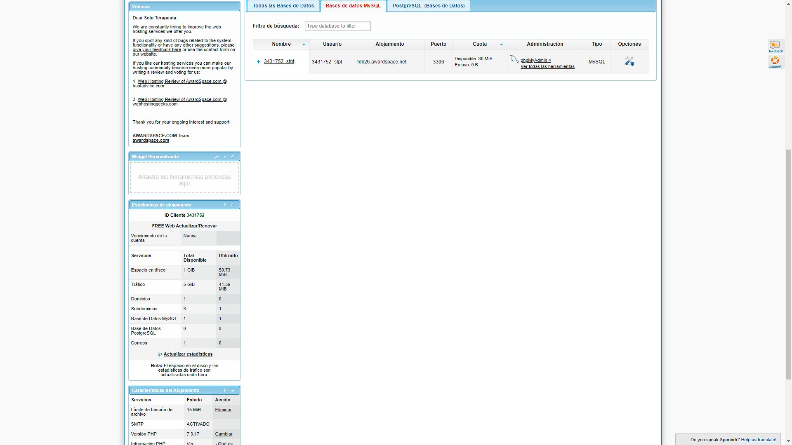Click Ver todas las herramientas link
792x445 pixels.
[547, 66]
